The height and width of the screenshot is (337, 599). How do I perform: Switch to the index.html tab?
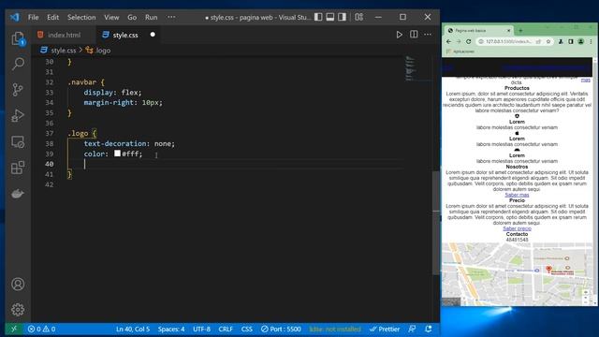[64, 35]
